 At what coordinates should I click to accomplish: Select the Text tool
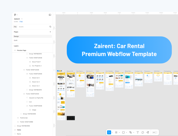coord(138,132)
